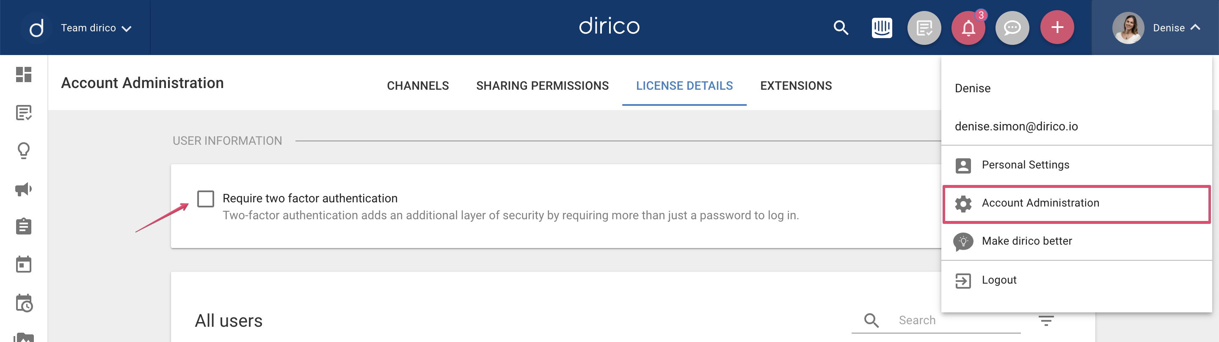Click the search magnifier icon in header
1219x342 pixels.
(x=841, y=28)
